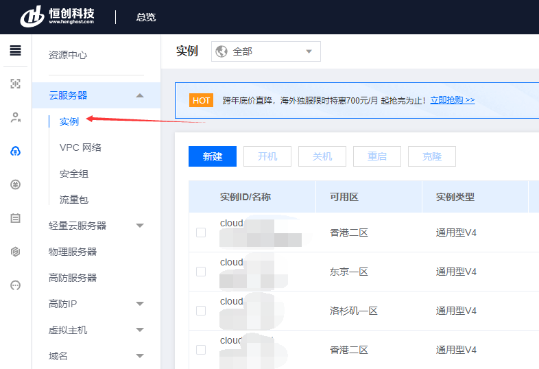The width and height of the screenshot is (539, 369).
Task: Open VPC 网络 in the sidebar
Action: point(80,147)
